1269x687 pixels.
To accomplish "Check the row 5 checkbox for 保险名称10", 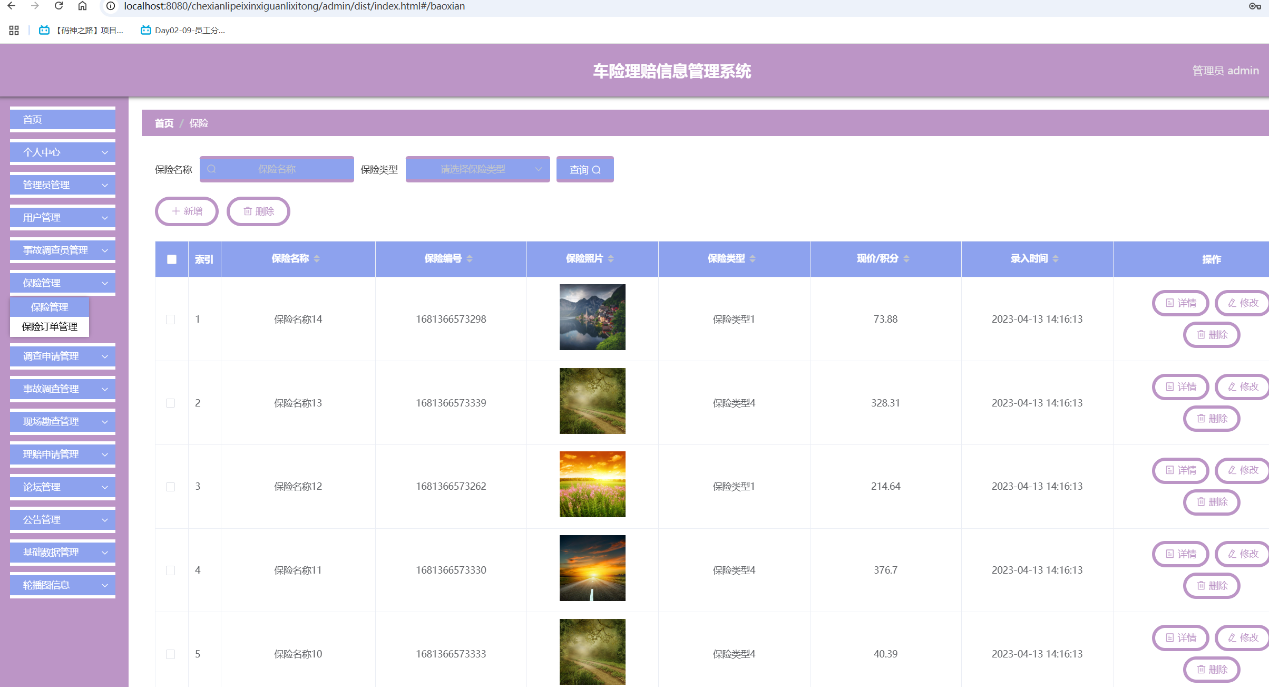I will click(171, 654).
